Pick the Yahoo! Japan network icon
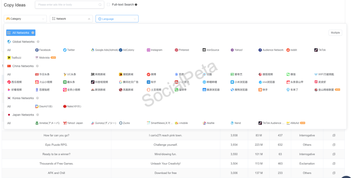Screen dimensions: 354x178 (x=65, y=123)
